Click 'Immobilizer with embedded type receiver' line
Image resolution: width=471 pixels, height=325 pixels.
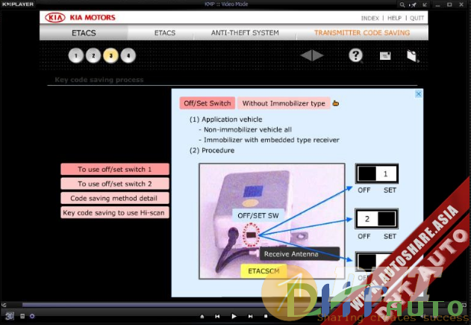point(269,140)
